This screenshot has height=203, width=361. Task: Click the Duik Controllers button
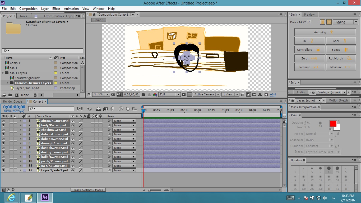[309, 50]
